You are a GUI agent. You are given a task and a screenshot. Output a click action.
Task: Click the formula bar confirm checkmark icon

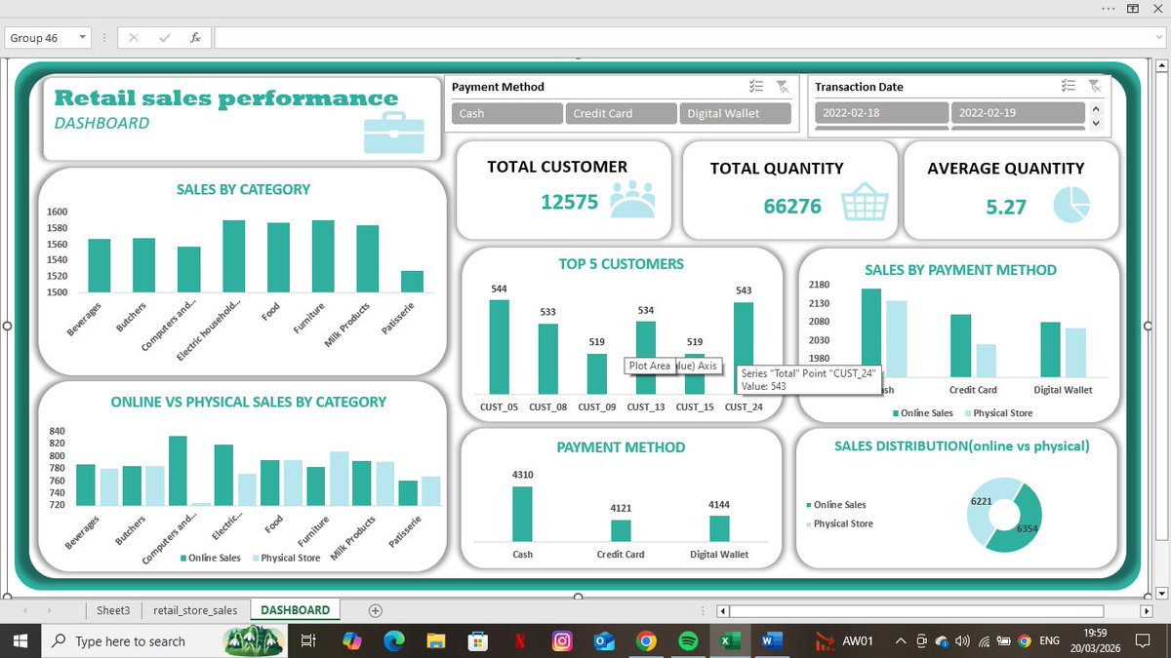(164, 38)
